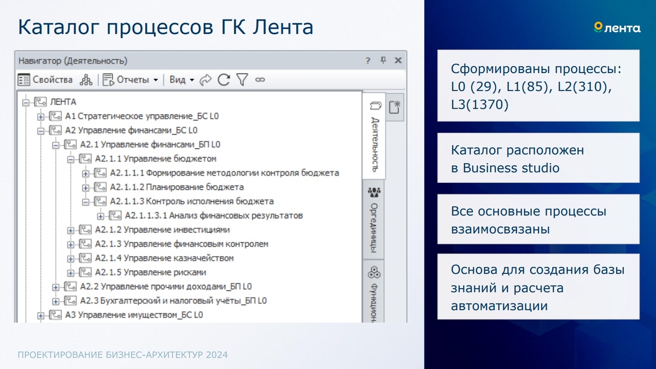
Task: Close the Навигатор panel
Action: point(398,61)
